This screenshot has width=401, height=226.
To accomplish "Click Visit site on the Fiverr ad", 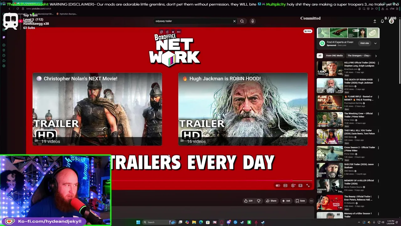I will pos(364,43).
